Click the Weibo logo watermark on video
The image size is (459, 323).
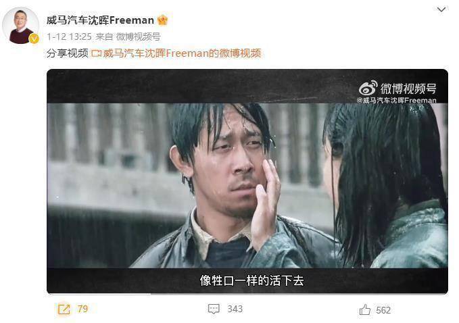click(368, 88)
